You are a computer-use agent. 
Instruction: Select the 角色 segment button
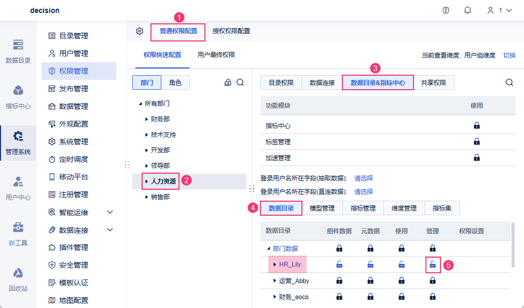[175, 82]
